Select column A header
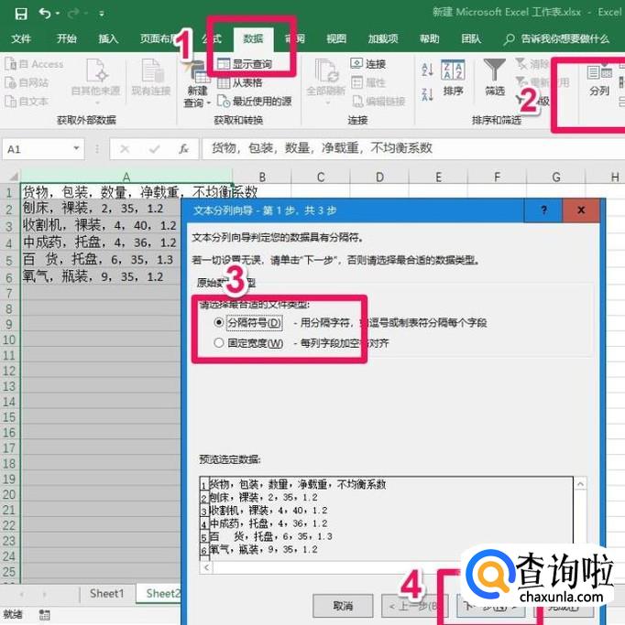This screenshot has width=625, height=625. [x=126, y=177]
